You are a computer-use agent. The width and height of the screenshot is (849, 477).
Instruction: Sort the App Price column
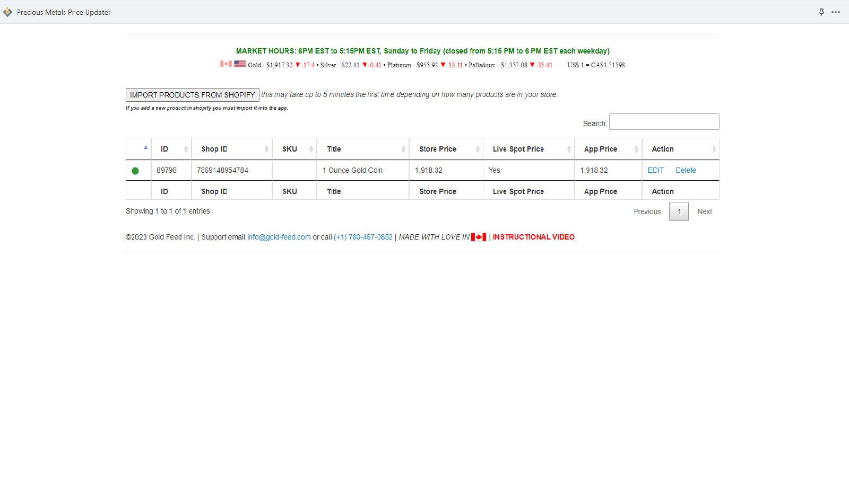(x=636, y=148)
